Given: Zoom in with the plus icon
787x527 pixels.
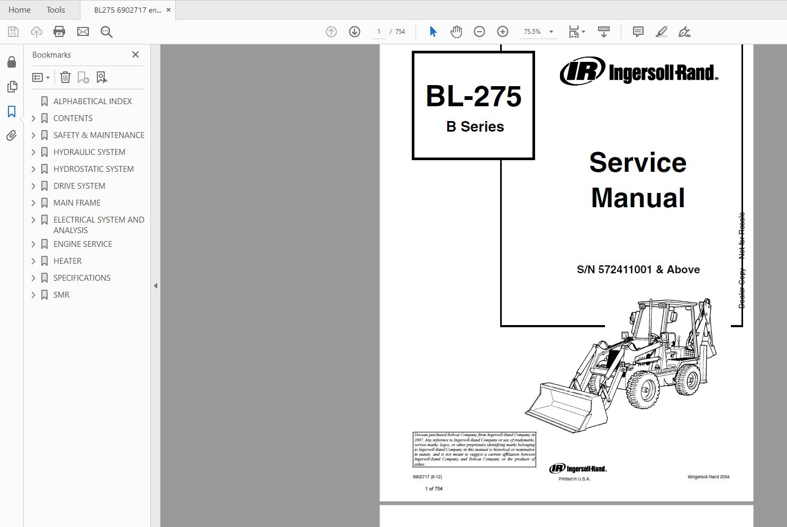Looking at the screenshot, I should pyautogui.click(x=503, y=32).
